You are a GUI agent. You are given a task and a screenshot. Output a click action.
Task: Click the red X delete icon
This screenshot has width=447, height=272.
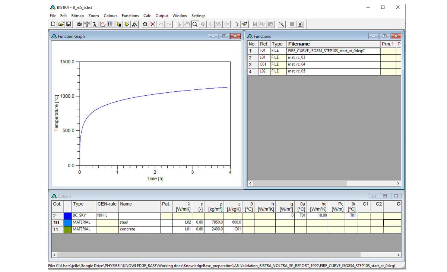click(153, 24)
